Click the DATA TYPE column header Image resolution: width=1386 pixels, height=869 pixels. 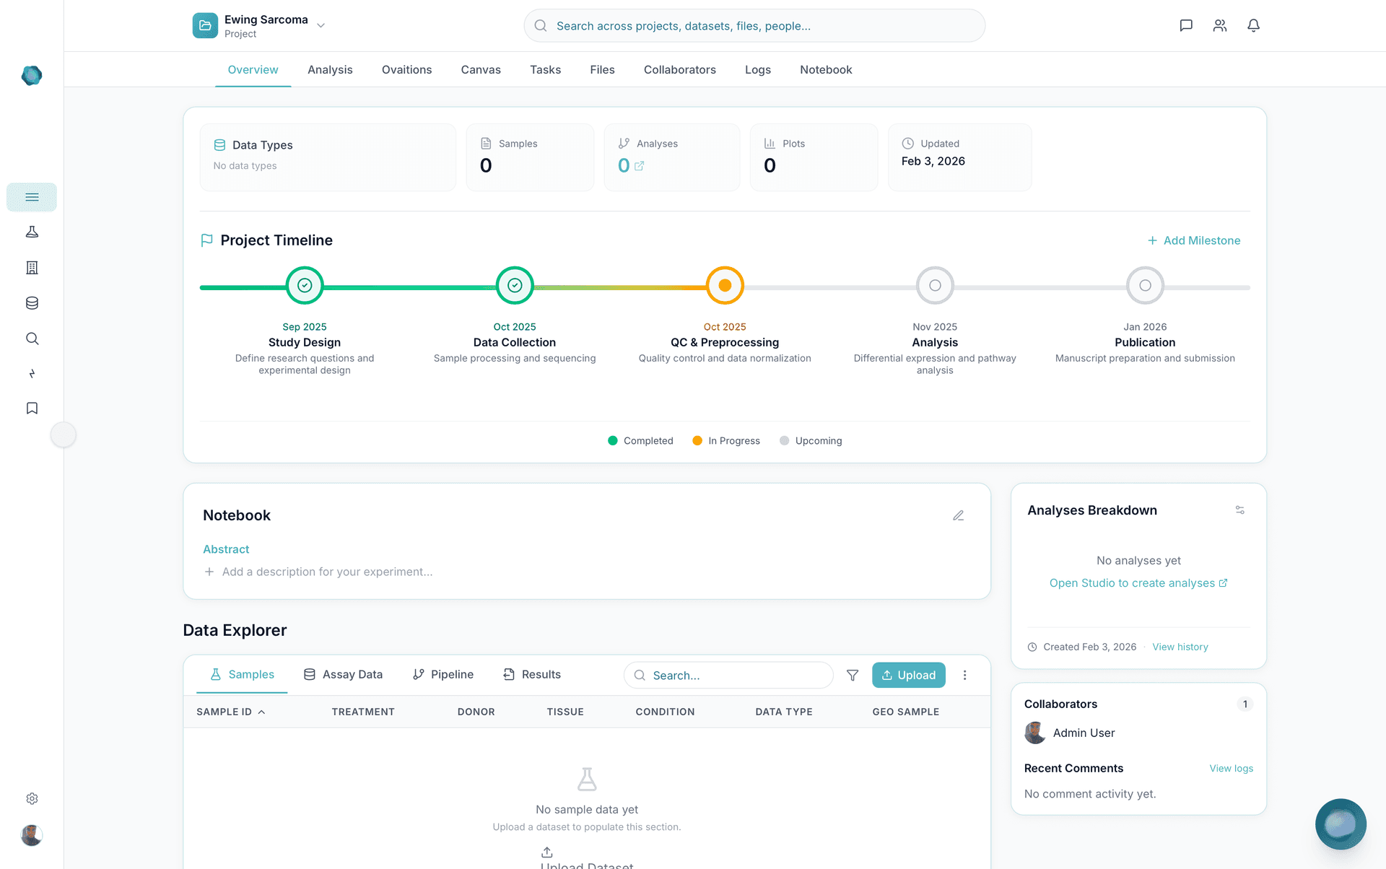tap(784, 712)
